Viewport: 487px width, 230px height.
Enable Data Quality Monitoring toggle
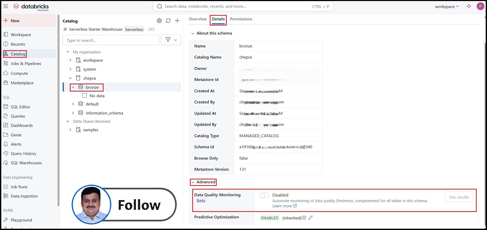pyautogui.click(x=264, y=195)
